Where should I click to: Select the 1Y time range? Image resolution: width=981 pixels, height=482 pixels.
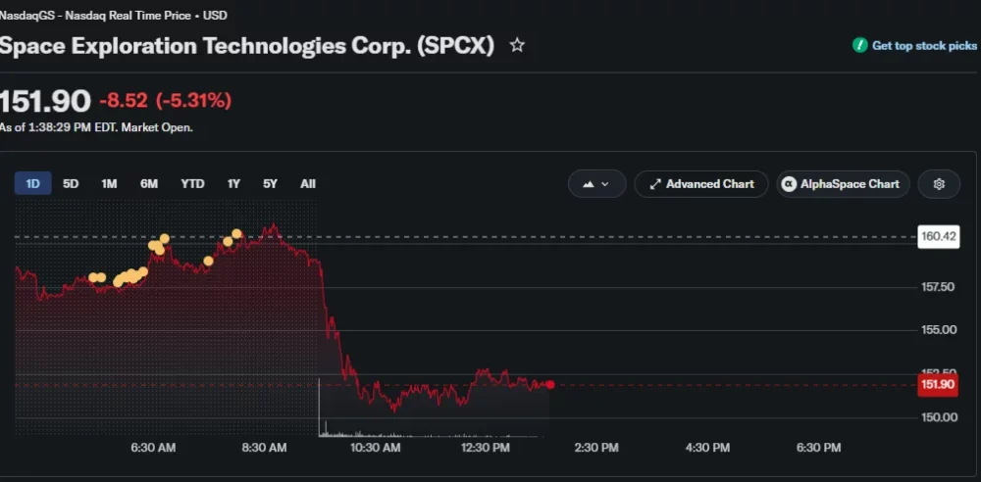[233, 184]
